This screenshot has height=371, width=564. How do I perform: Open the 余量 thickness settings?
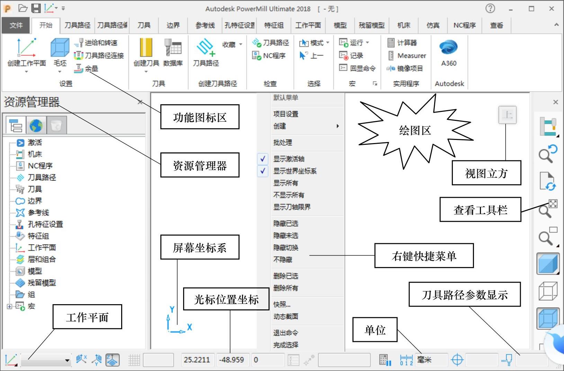(86, 69)
